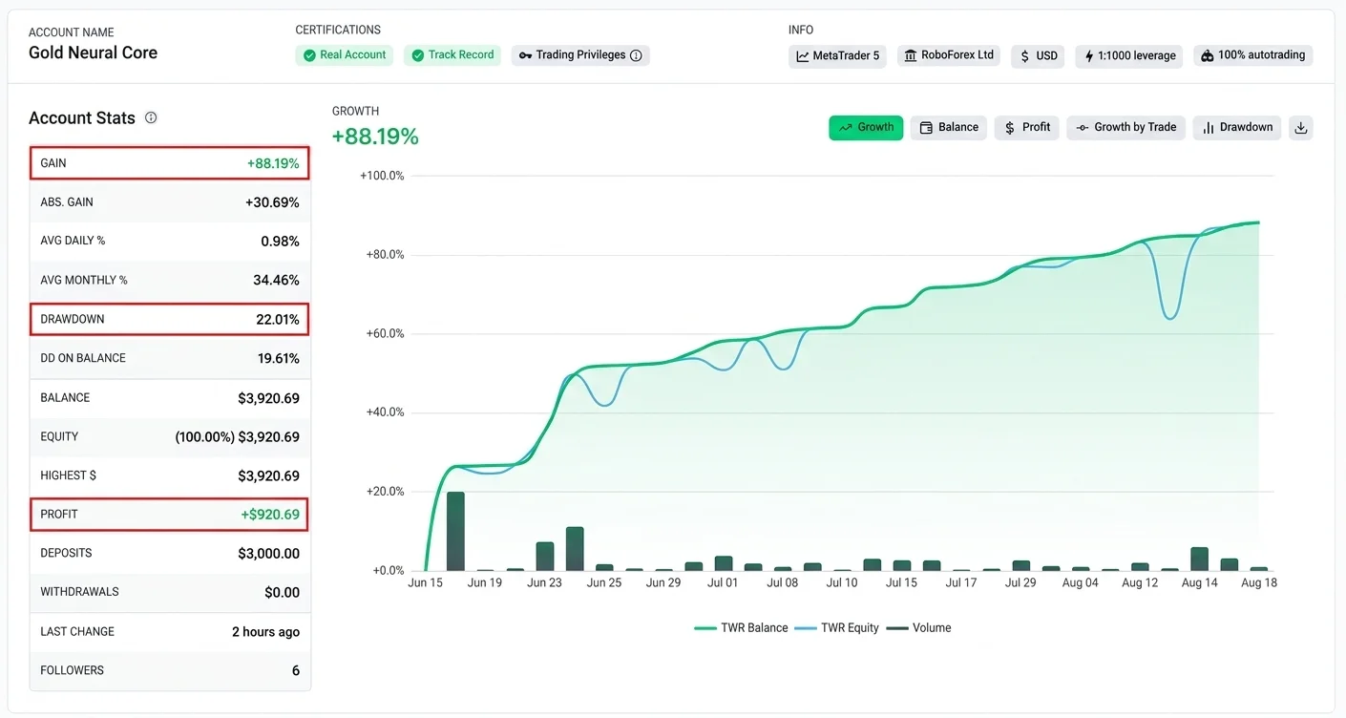Switch to the Growth chart tab
1346x718 pixels.
(866, 128)
